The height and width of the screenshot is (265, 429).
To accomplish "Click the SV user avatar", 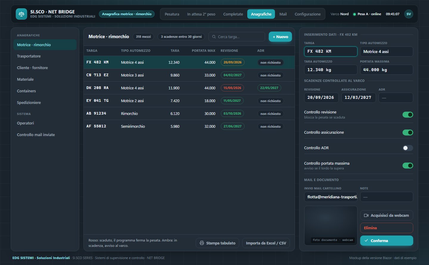I will [408, 14].
